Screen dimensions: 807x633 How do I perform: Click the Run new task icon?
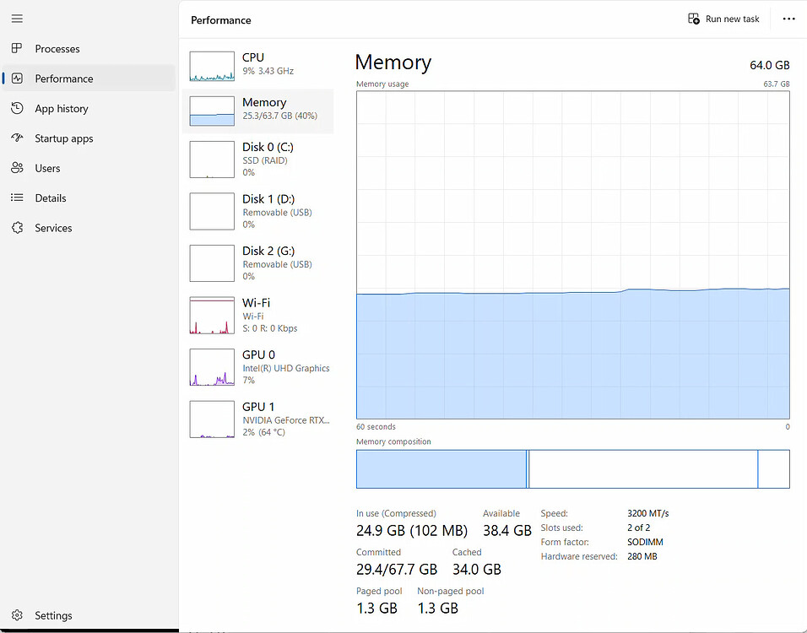point(694,18)
